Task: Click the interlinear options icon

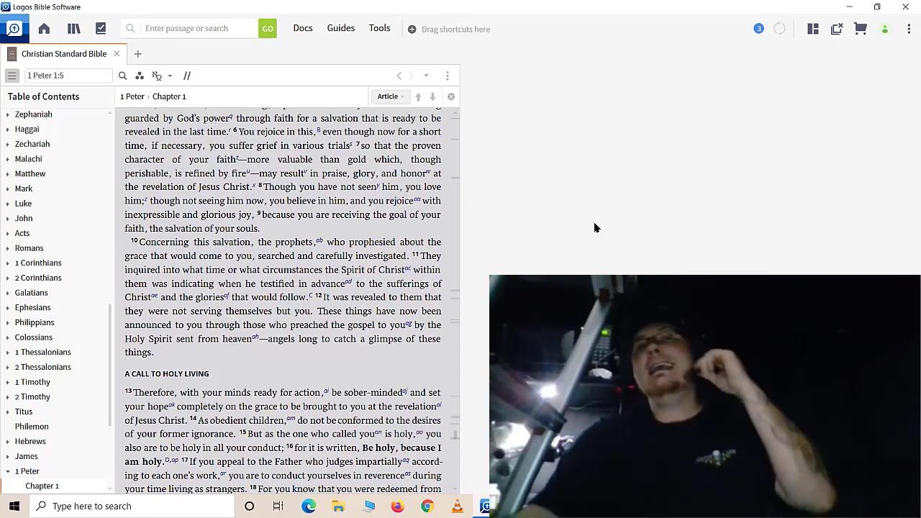Action: (x=157, y=76)
